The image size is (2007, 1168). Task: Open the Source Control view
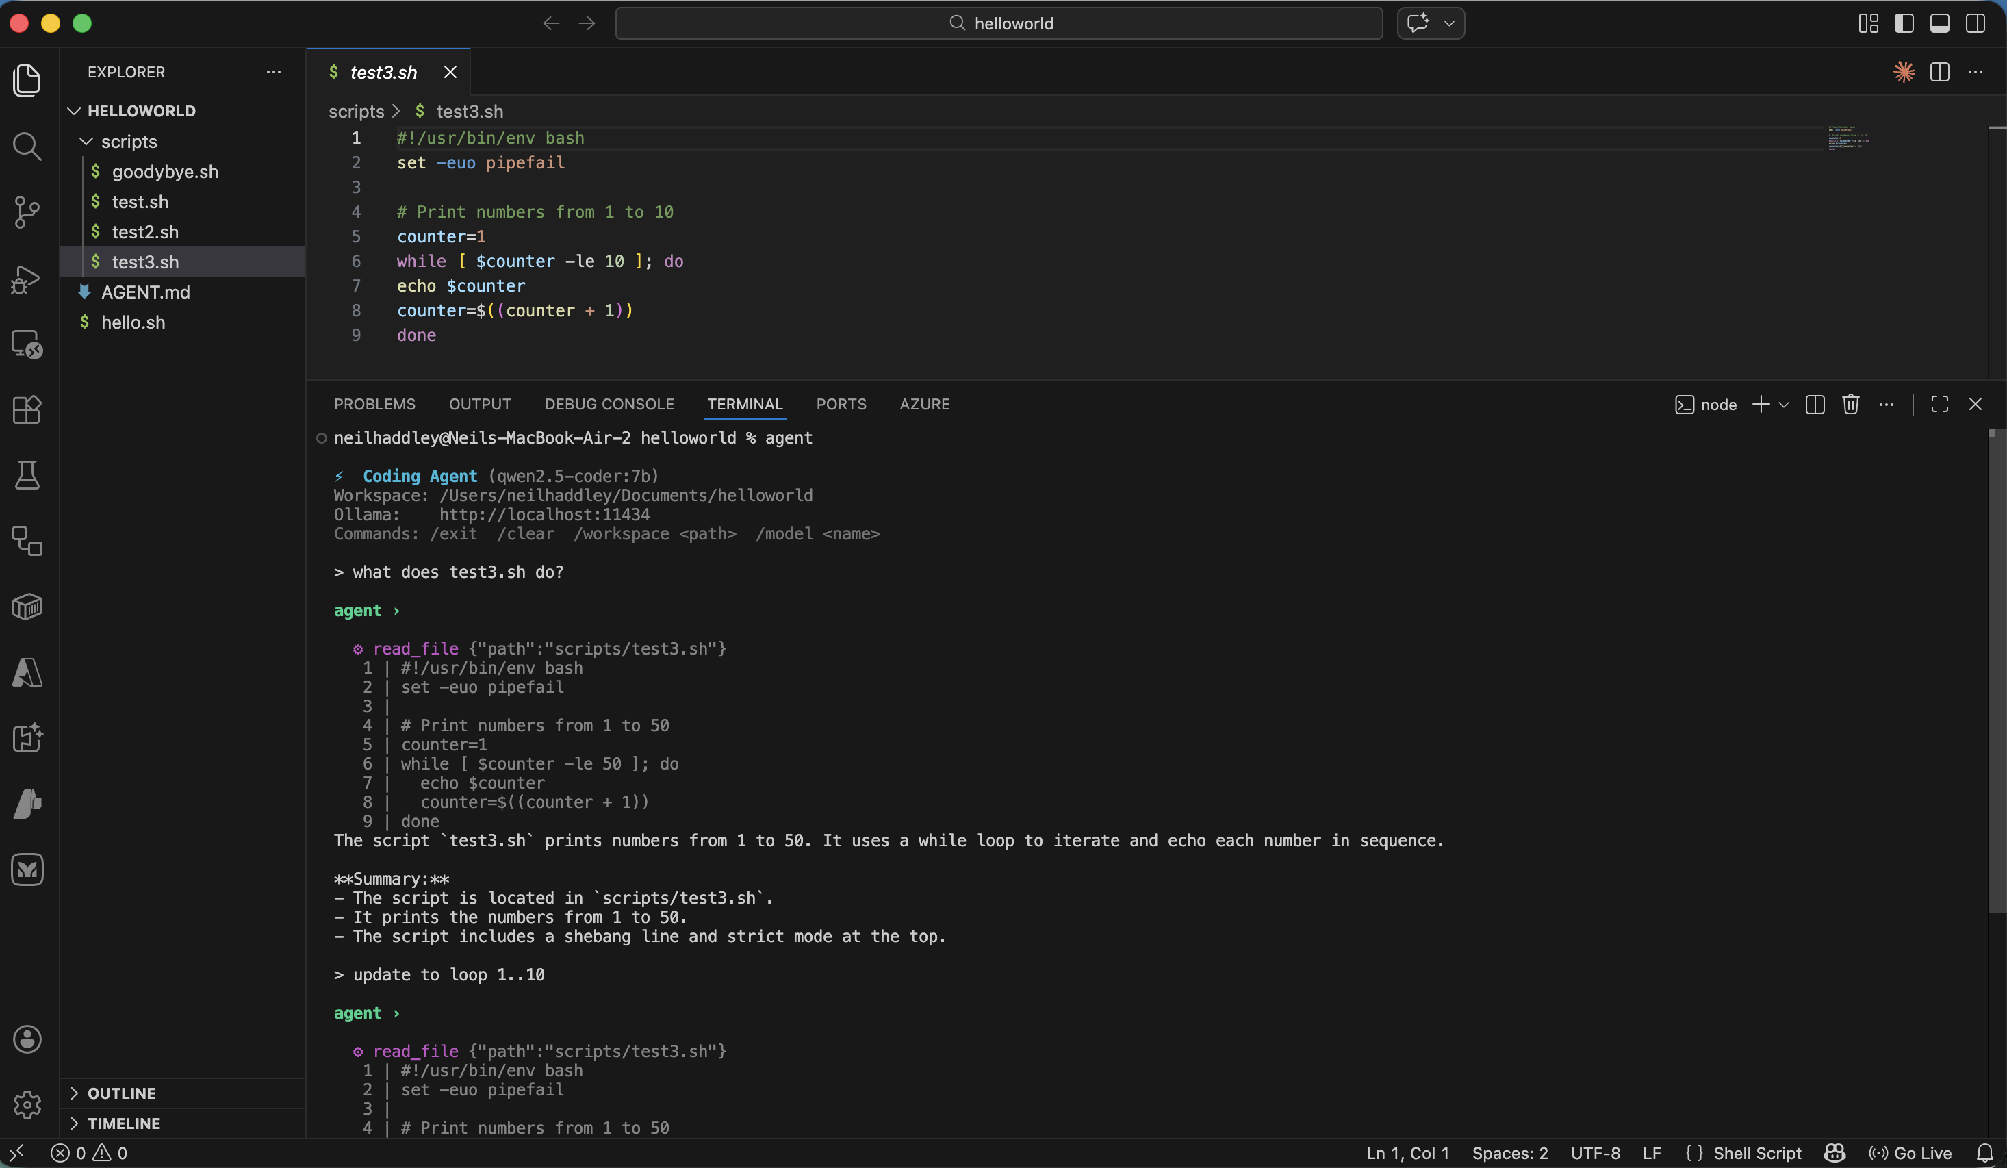point(27,211)
